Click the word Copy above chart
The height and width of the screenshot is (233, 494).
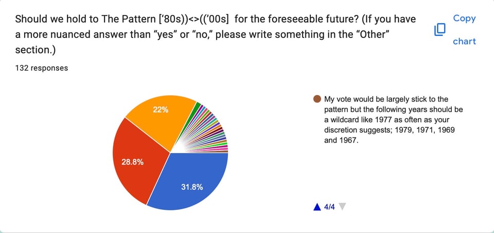point(464,18)
